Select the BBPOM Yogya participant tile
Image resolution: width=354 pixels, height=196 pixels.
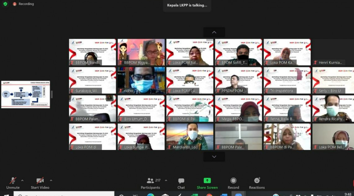pos(141,52)
